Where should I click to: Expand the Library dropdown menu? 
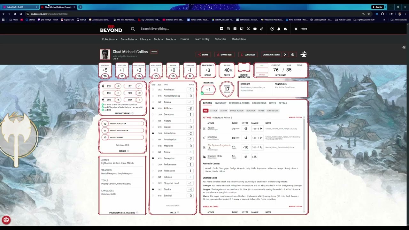[x=145, y=39]
